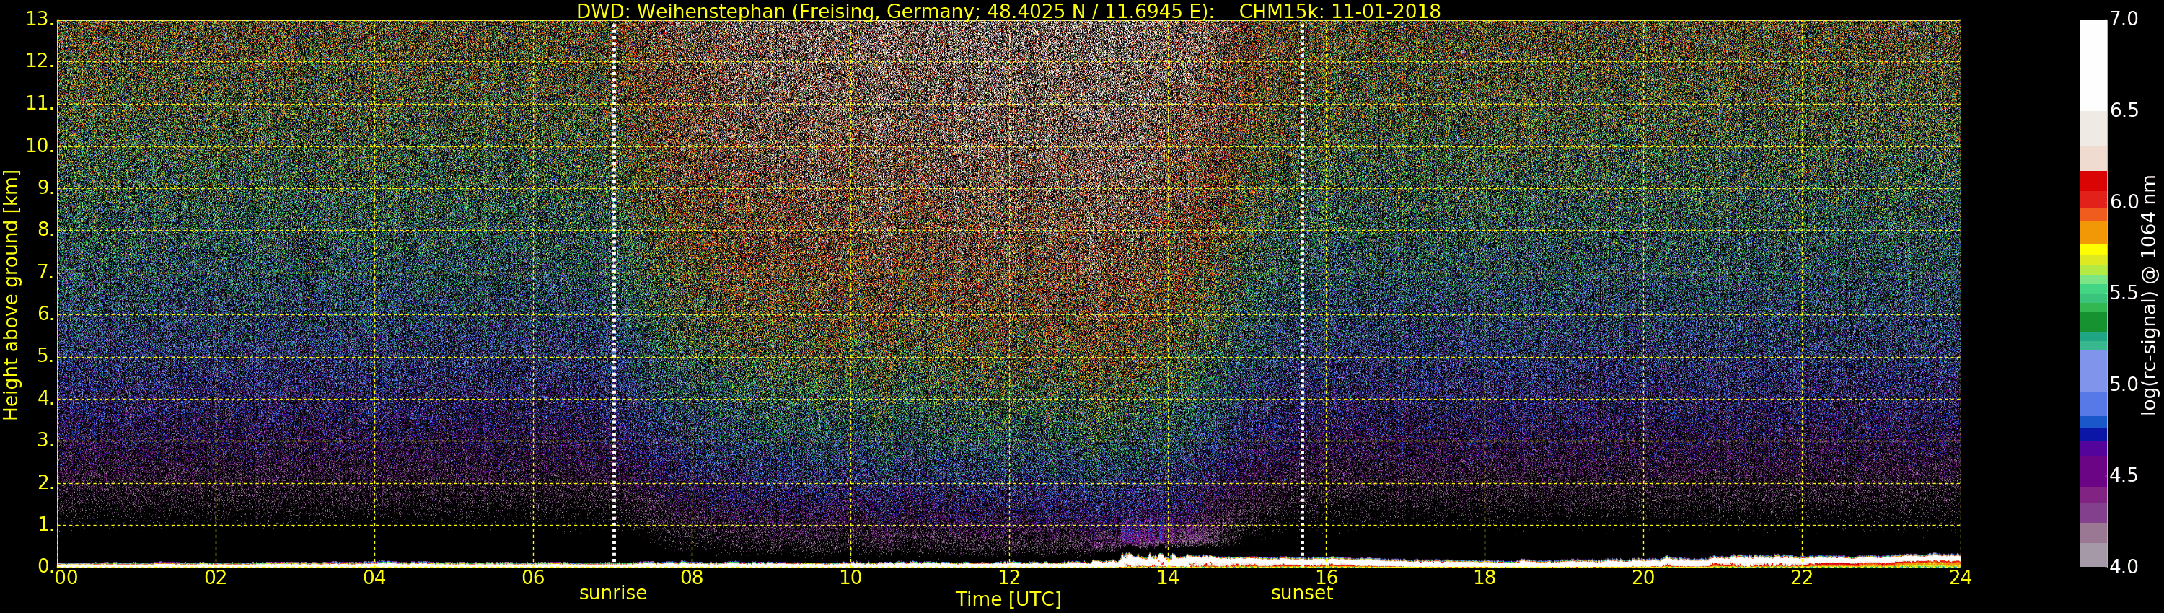This screenshot has width=2164, height=613.
Task: Click the CHM15k: 11-01-2018 title text
Action: [x=1339, y=11]
